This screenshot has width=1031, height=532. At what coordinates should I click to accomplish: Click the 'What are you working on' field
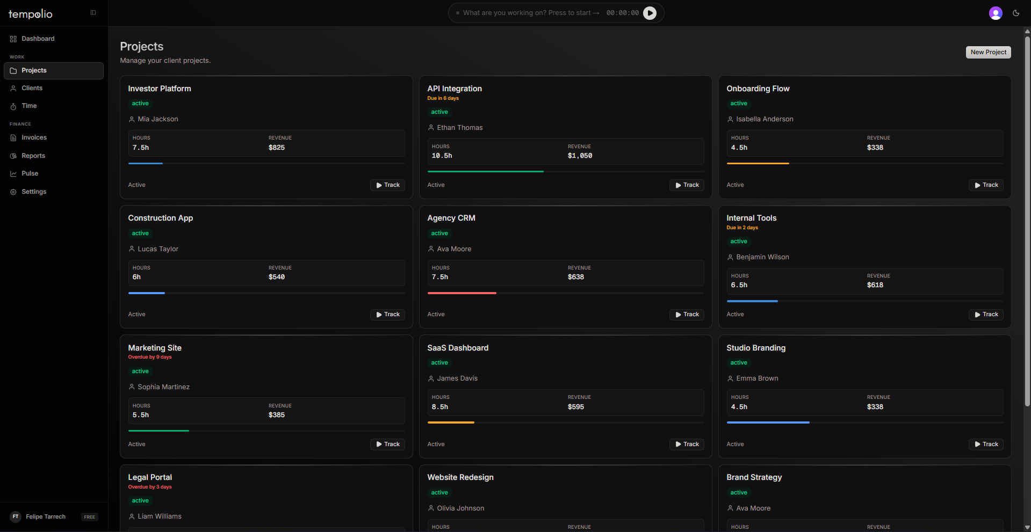(x=531, y=13)
